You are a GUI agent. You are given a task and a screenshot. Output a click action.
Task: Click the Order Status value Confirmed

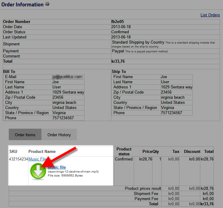click(120, 32)
